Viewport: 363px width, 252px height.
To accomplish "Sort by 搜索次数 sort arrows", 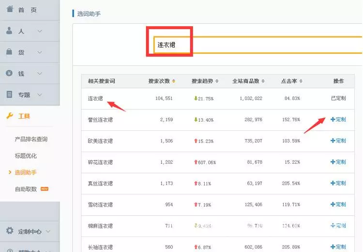I will click(x=174, y=81).
